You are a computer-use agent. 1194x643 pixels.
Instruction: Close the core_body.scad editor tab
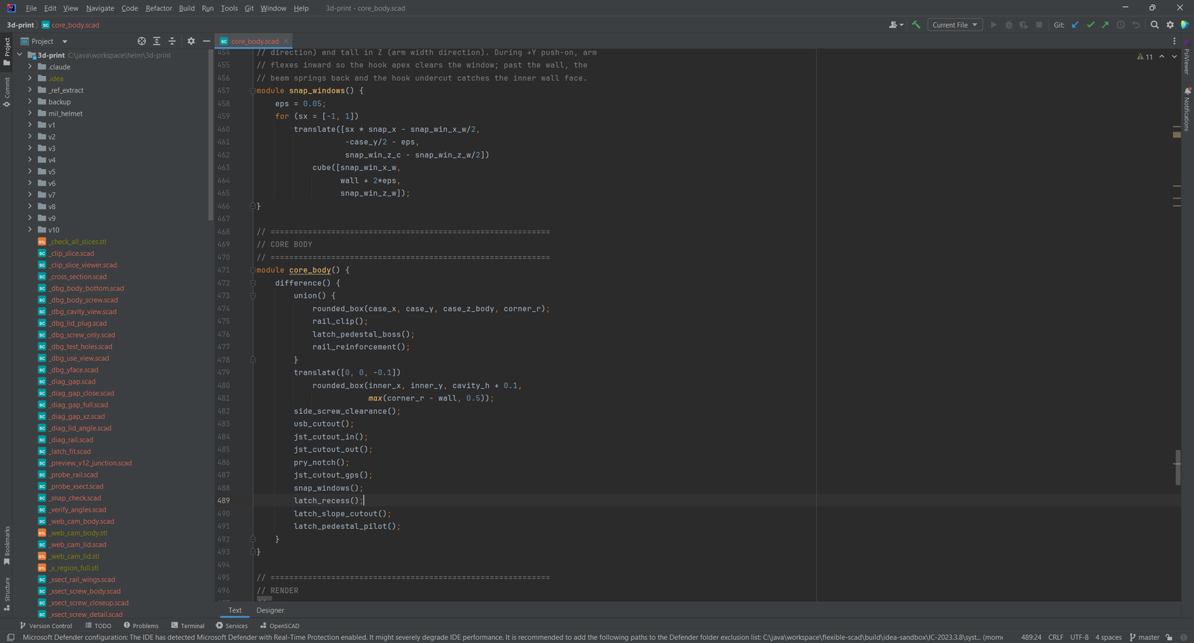tap(286, 41)
